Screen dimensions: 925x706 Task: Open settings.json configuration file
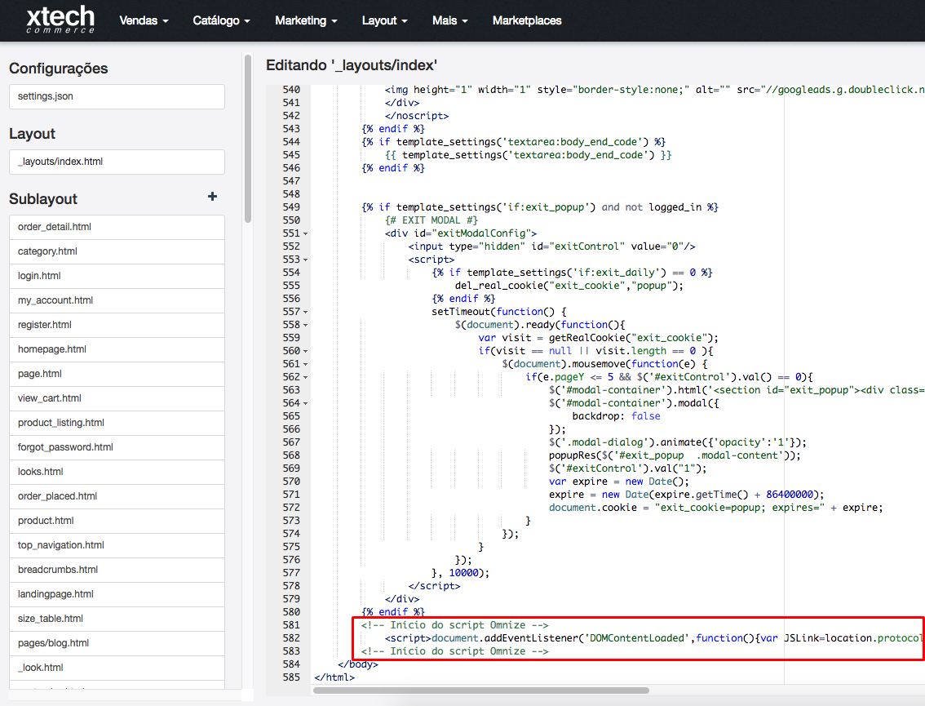[x=117, y=96]
